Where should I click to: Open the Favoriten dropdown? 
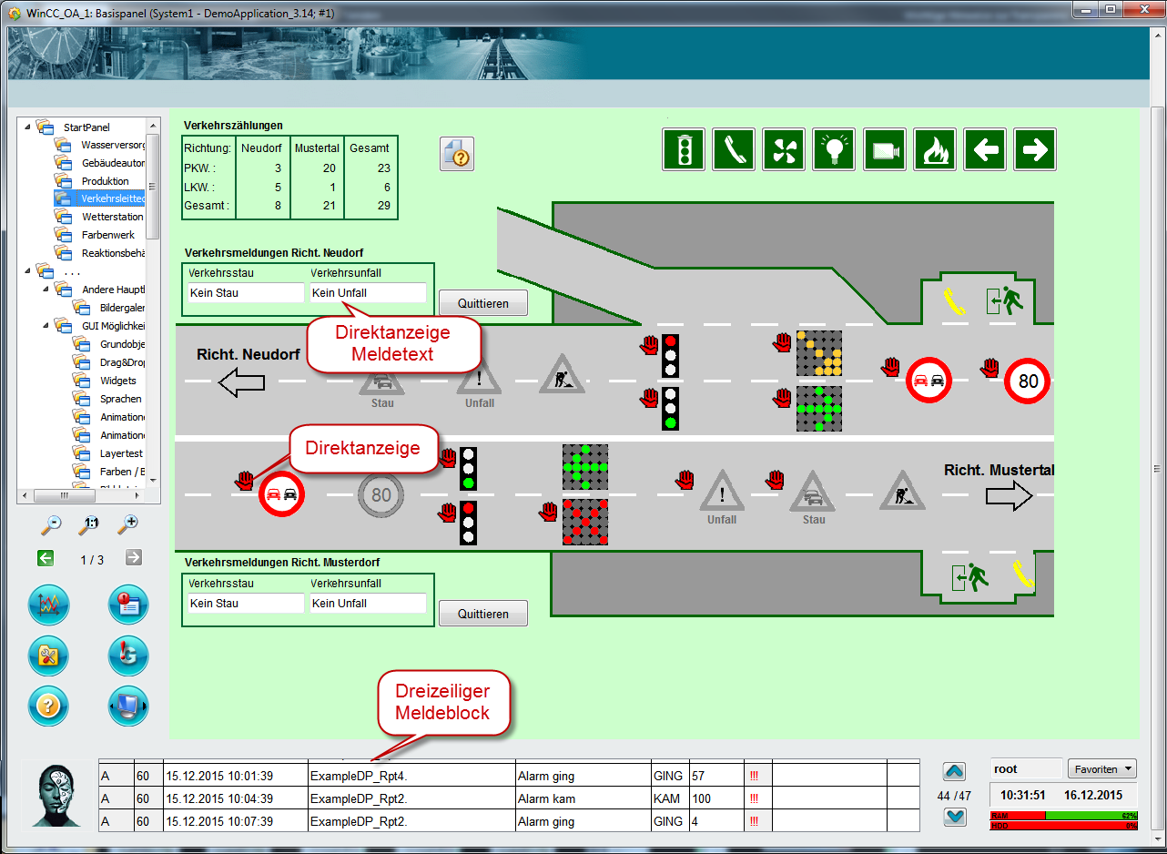click(1102, 769)
